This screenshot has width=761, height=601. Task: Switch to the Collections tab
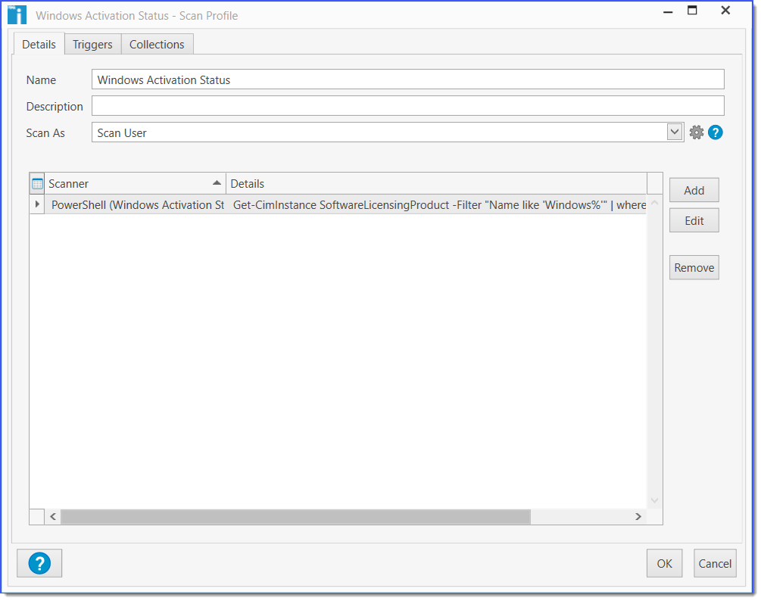click(x=157, y=44)
